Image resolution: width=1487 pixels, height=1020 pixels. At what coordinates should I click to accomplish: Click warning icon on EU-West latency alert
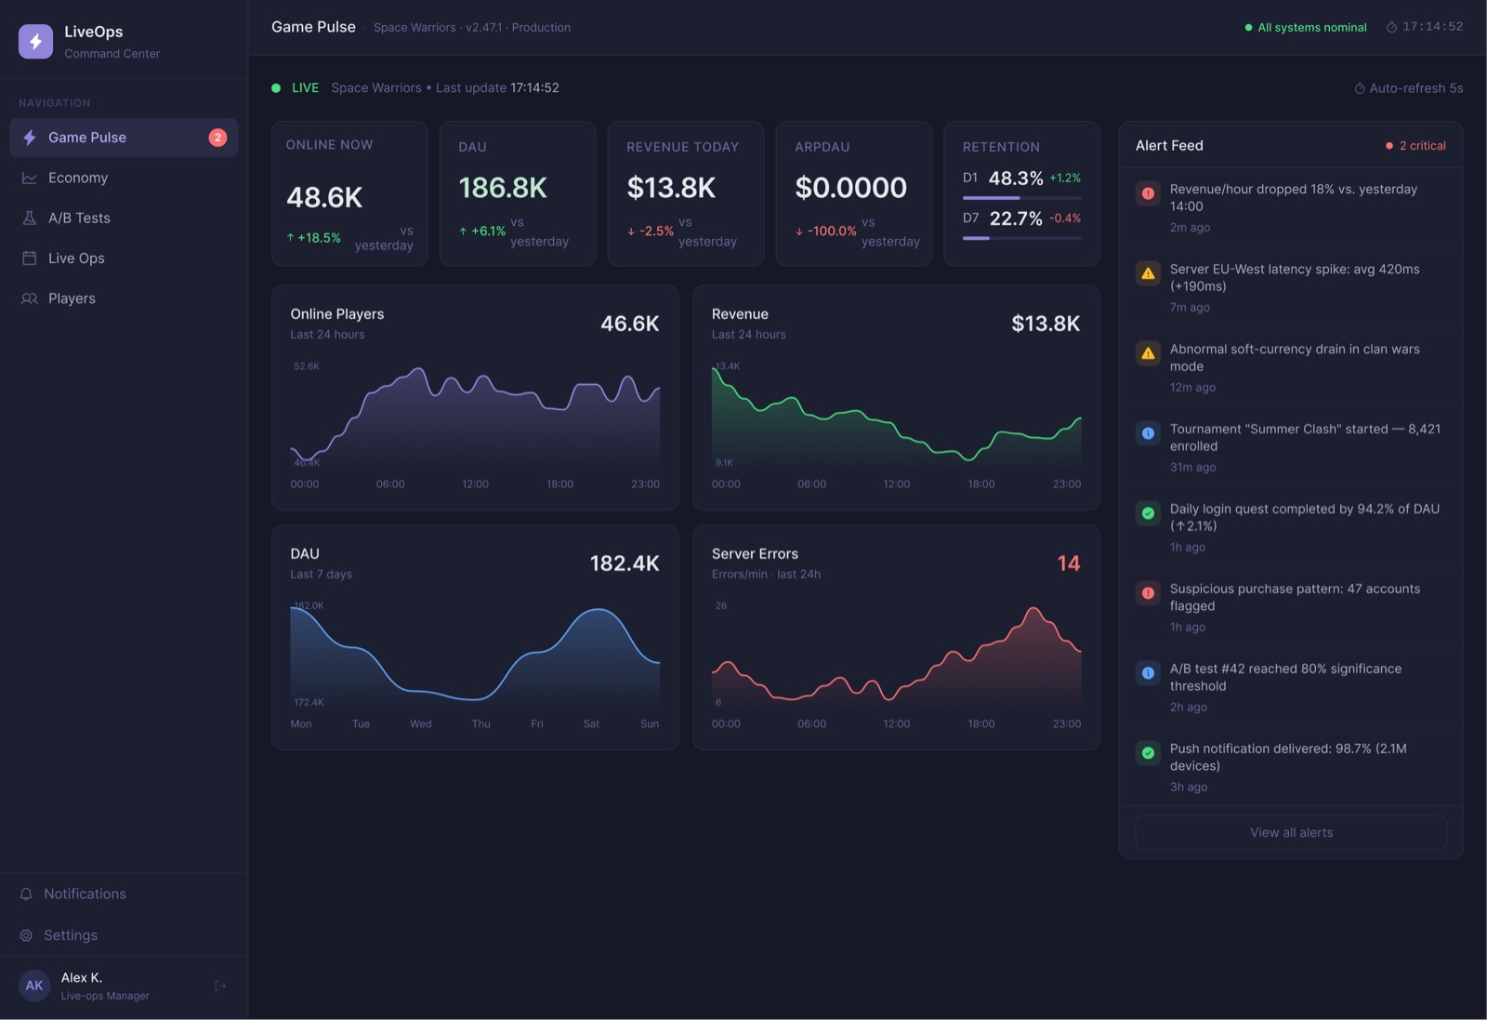(1148, 273)
